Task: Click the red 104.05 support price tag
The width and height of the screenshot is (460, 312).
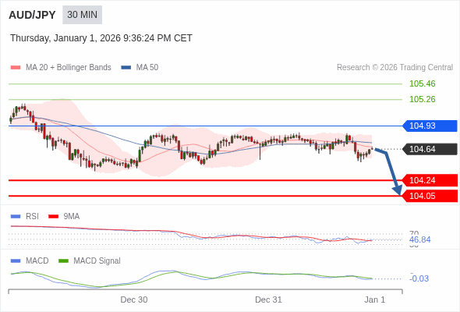Action: [x=430, y=196]
